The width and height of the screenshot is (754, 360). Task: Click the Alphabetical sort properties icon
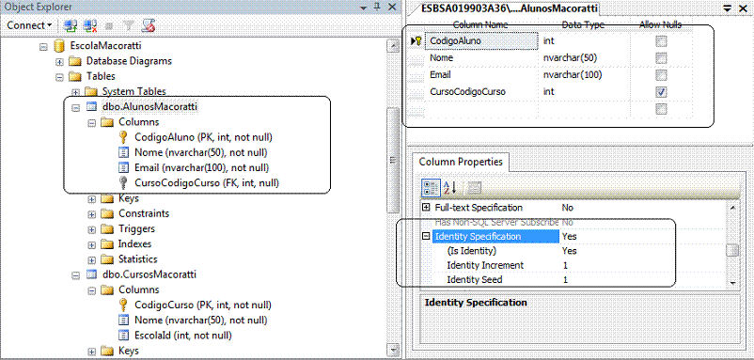click(x=449, y=187)
